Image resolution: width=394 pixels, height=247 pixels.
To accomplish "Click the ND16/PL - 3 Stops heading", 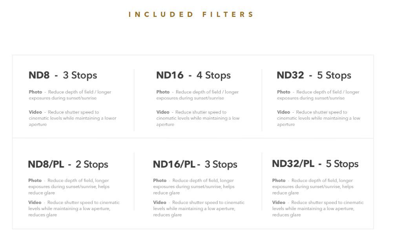I will [x=195, y=164].
